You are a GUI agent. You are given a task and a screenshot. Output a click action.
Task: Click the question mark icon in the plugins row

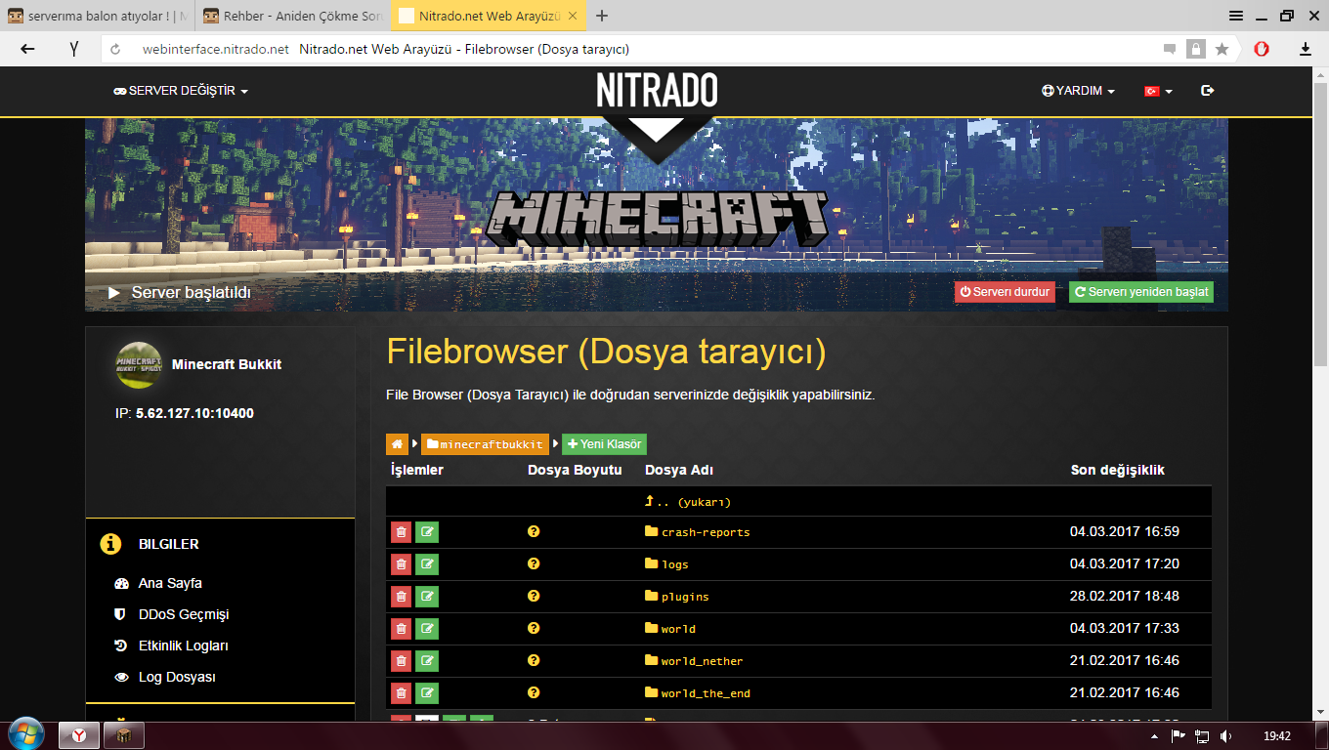point(534,596)
